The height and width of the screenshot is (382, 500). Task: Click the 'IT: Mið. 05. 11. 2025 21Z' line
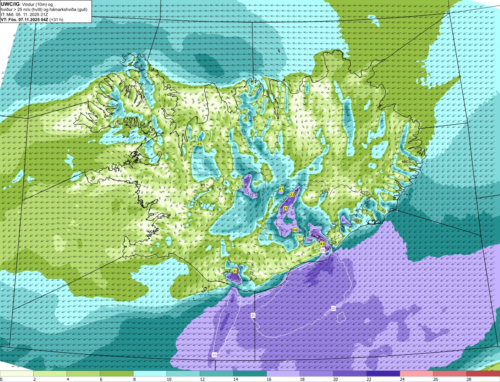(25, 14)
